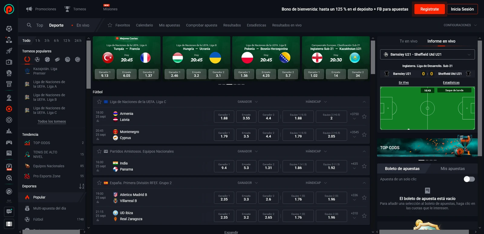Open the Tv en vivo tab
Viewport: 484px width, 234px height.
click(x=408, y=41)
